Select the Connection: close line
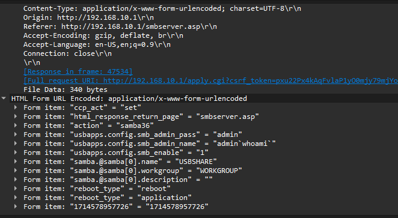 pos(67,53)
